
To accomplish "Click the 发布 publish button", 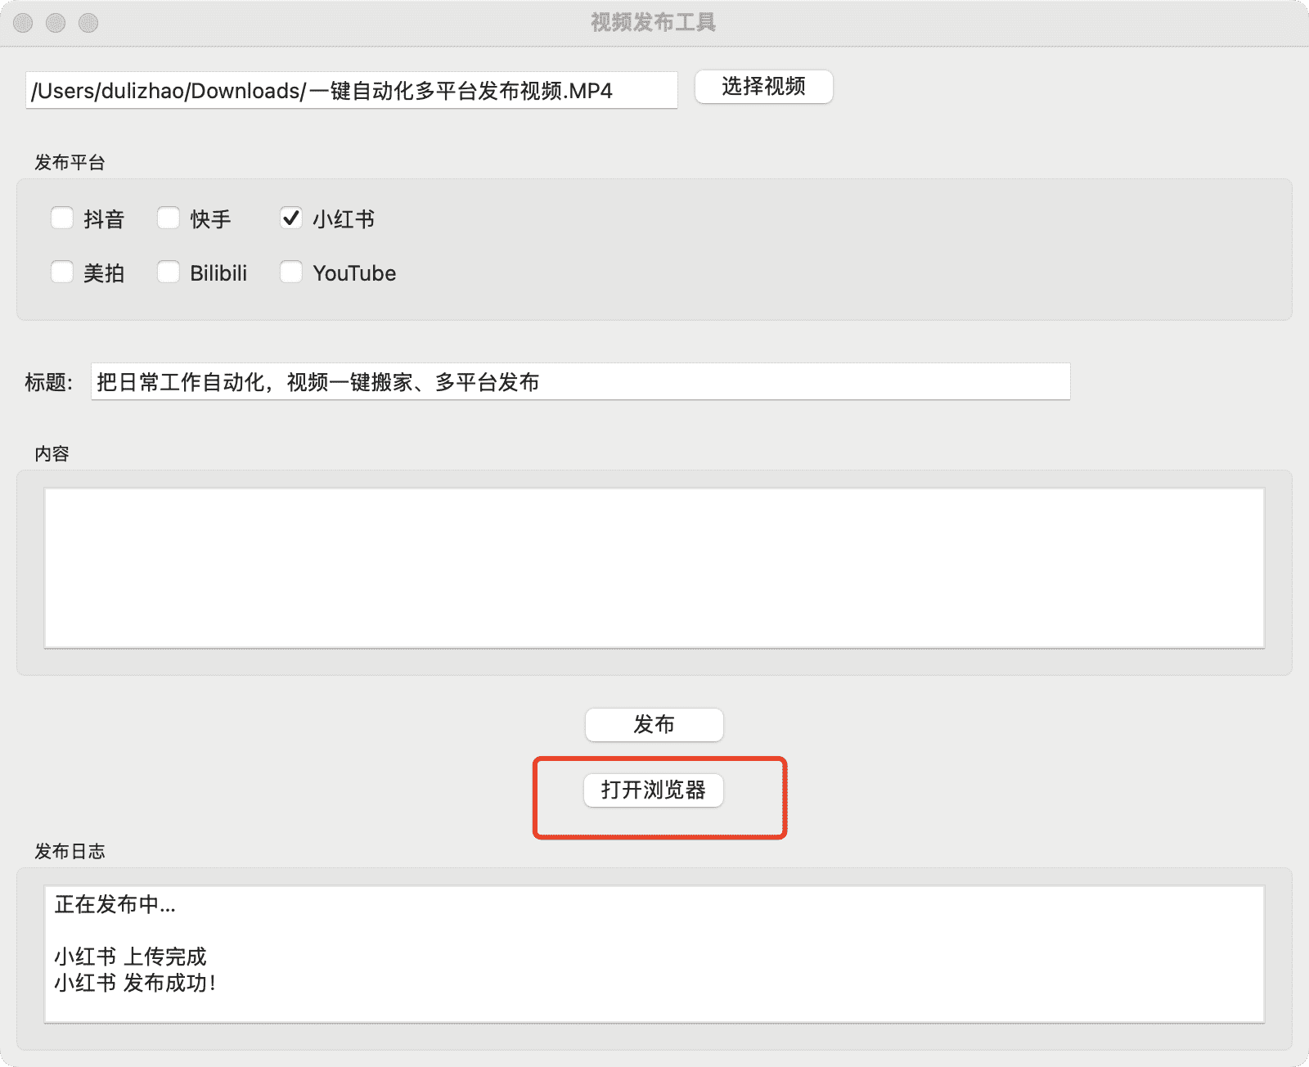I will 654,725.
